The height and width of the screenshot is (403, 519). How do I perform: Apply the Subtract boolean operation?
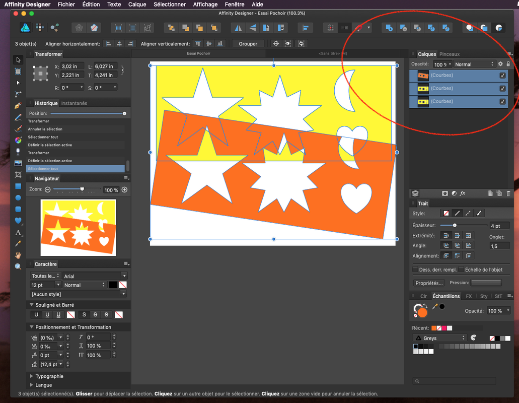point(403,28)
